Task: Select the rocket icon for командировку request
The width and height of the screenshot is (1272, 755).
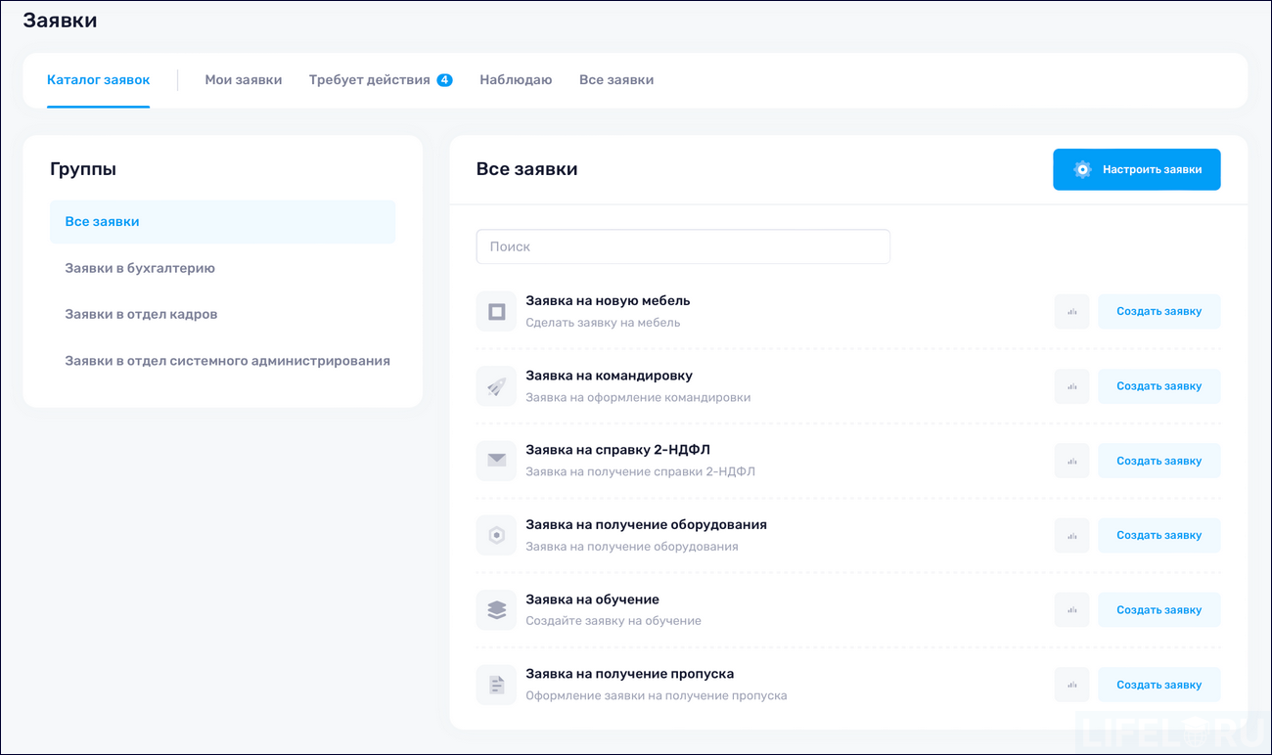Action: tap(496, 385)
